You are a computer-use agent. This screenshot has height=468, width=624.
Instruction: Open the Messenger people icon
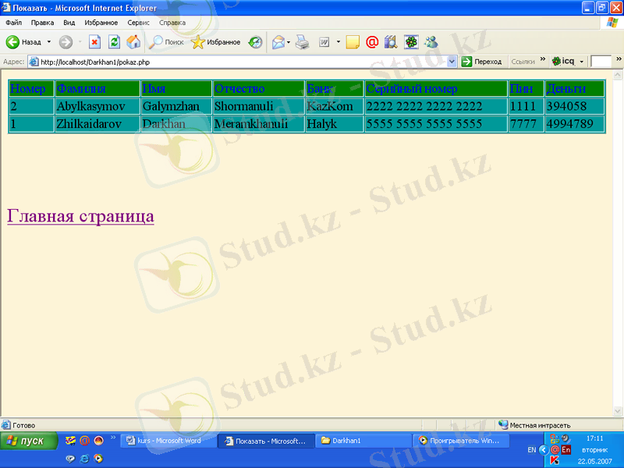pos(431,42)
